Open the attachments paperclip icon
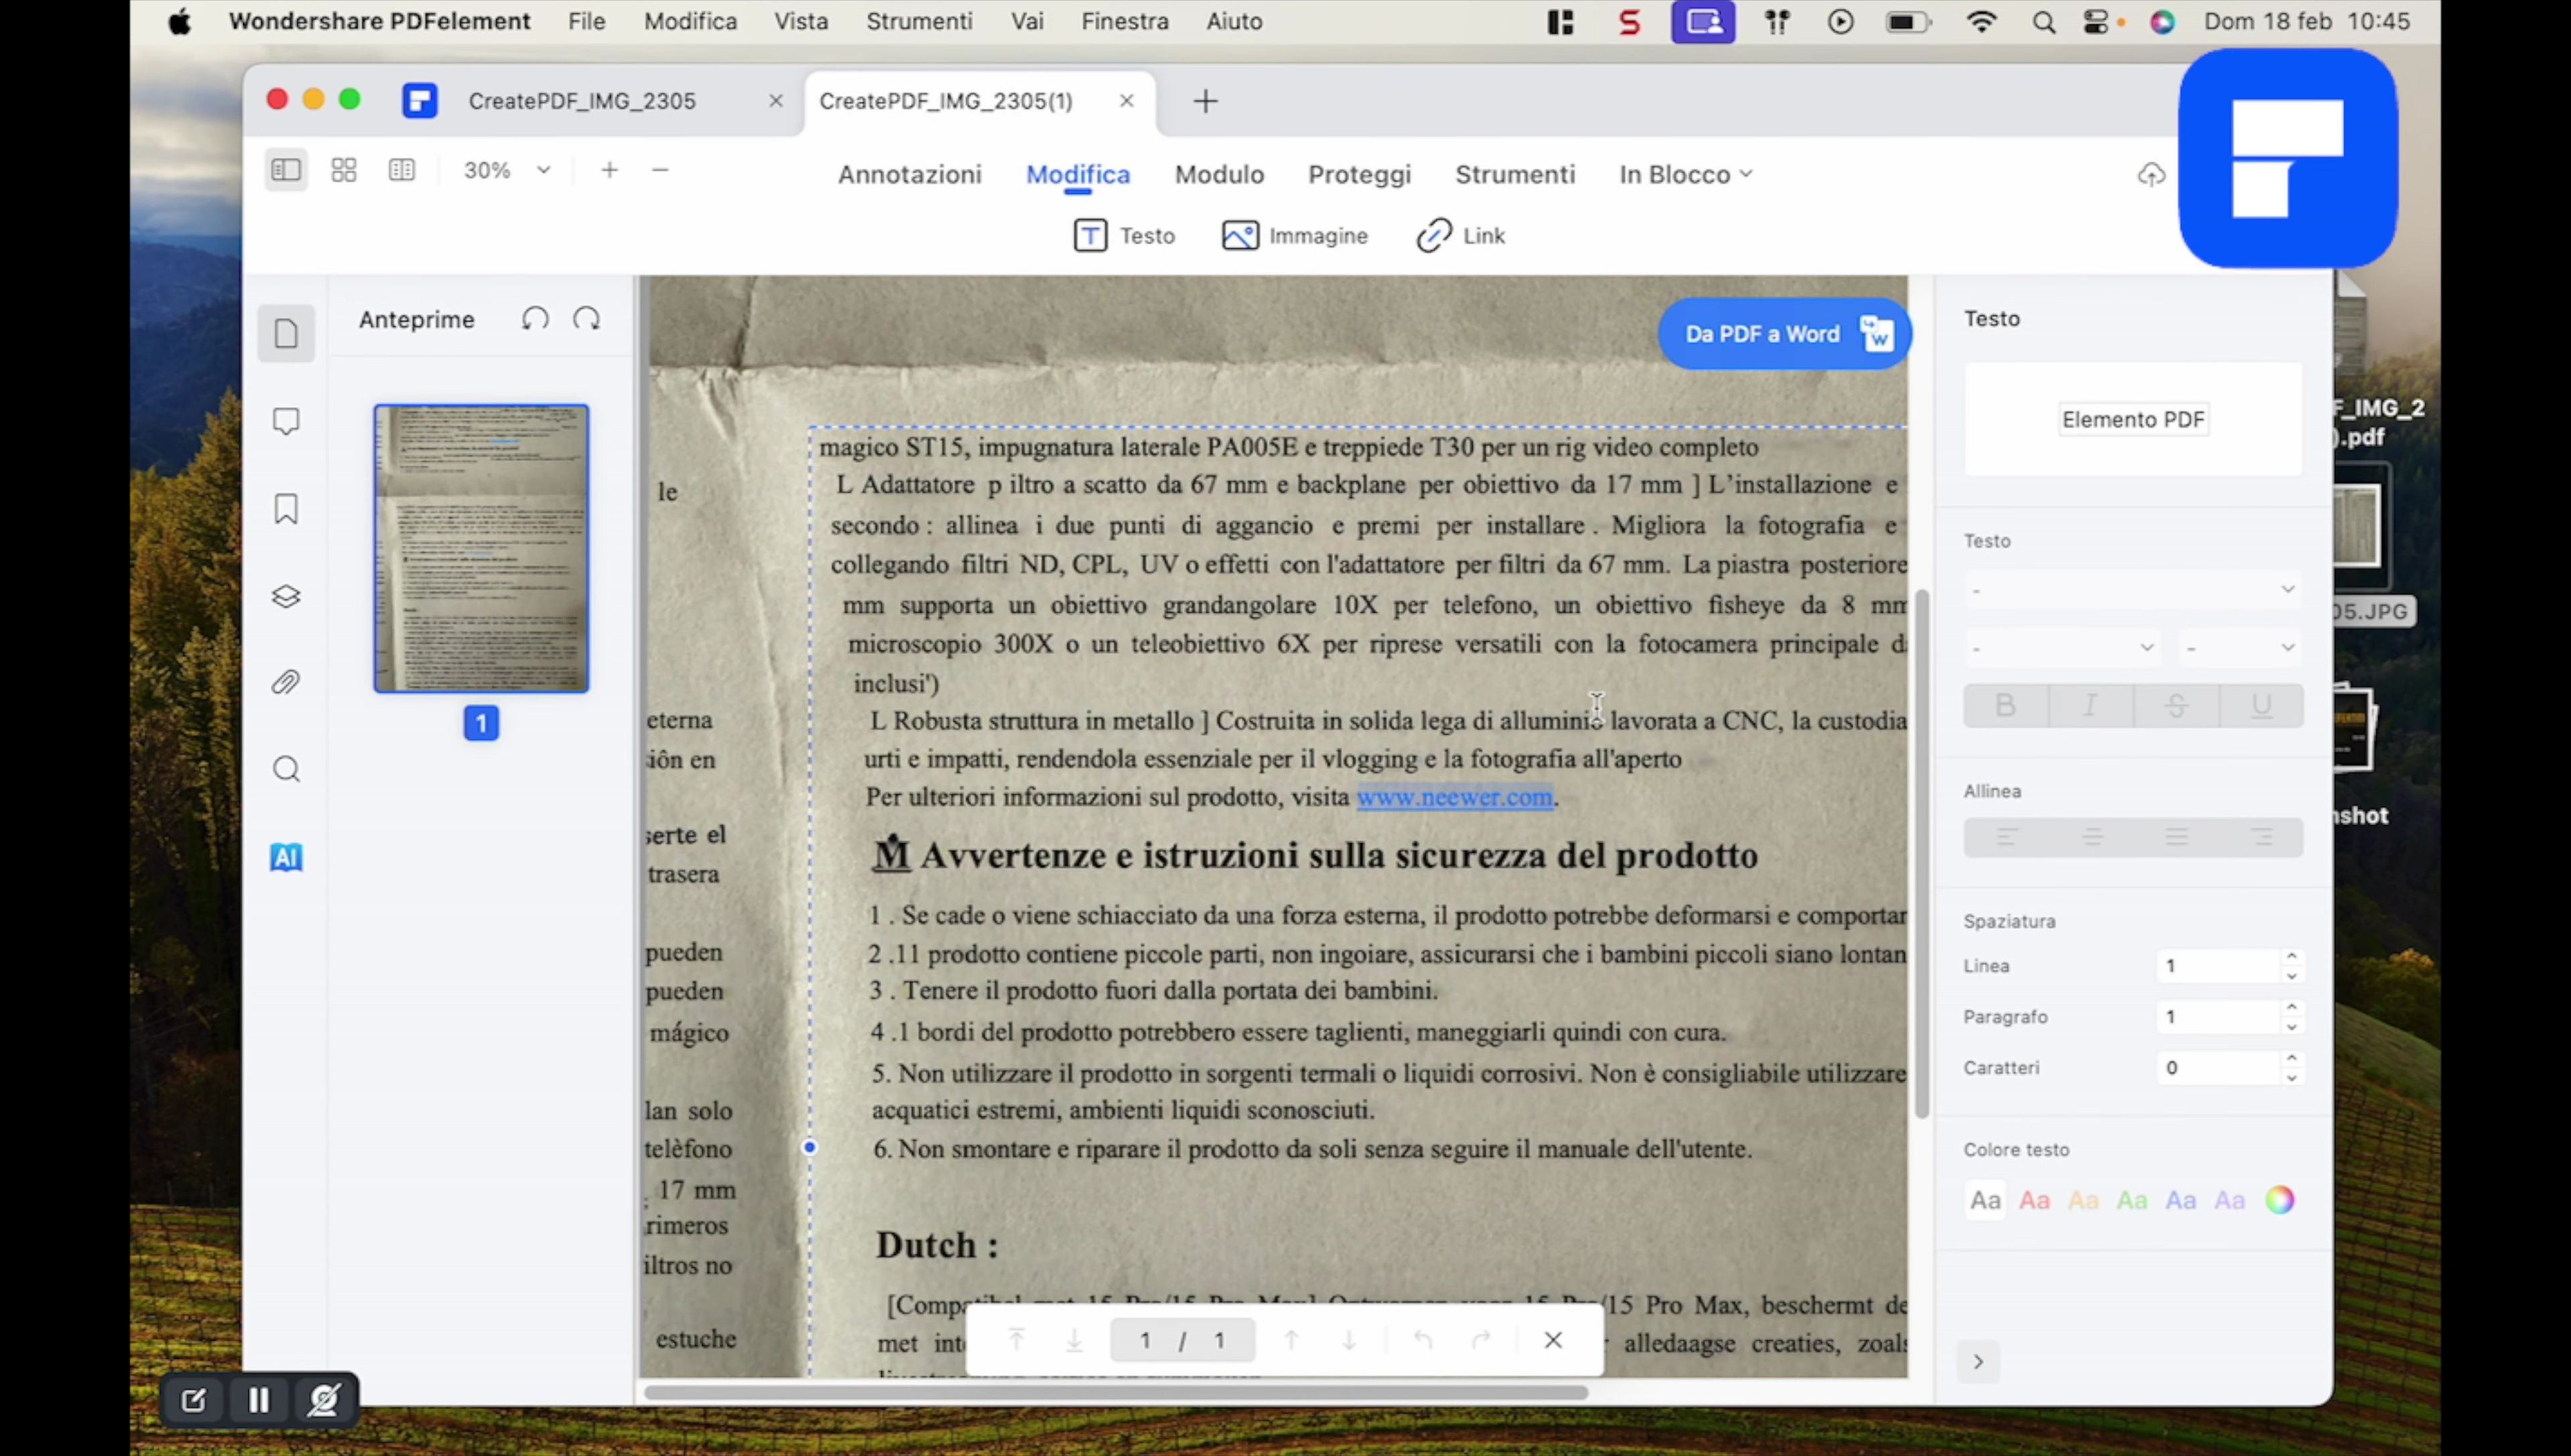 pyautogui.click(x=286, y=683)
